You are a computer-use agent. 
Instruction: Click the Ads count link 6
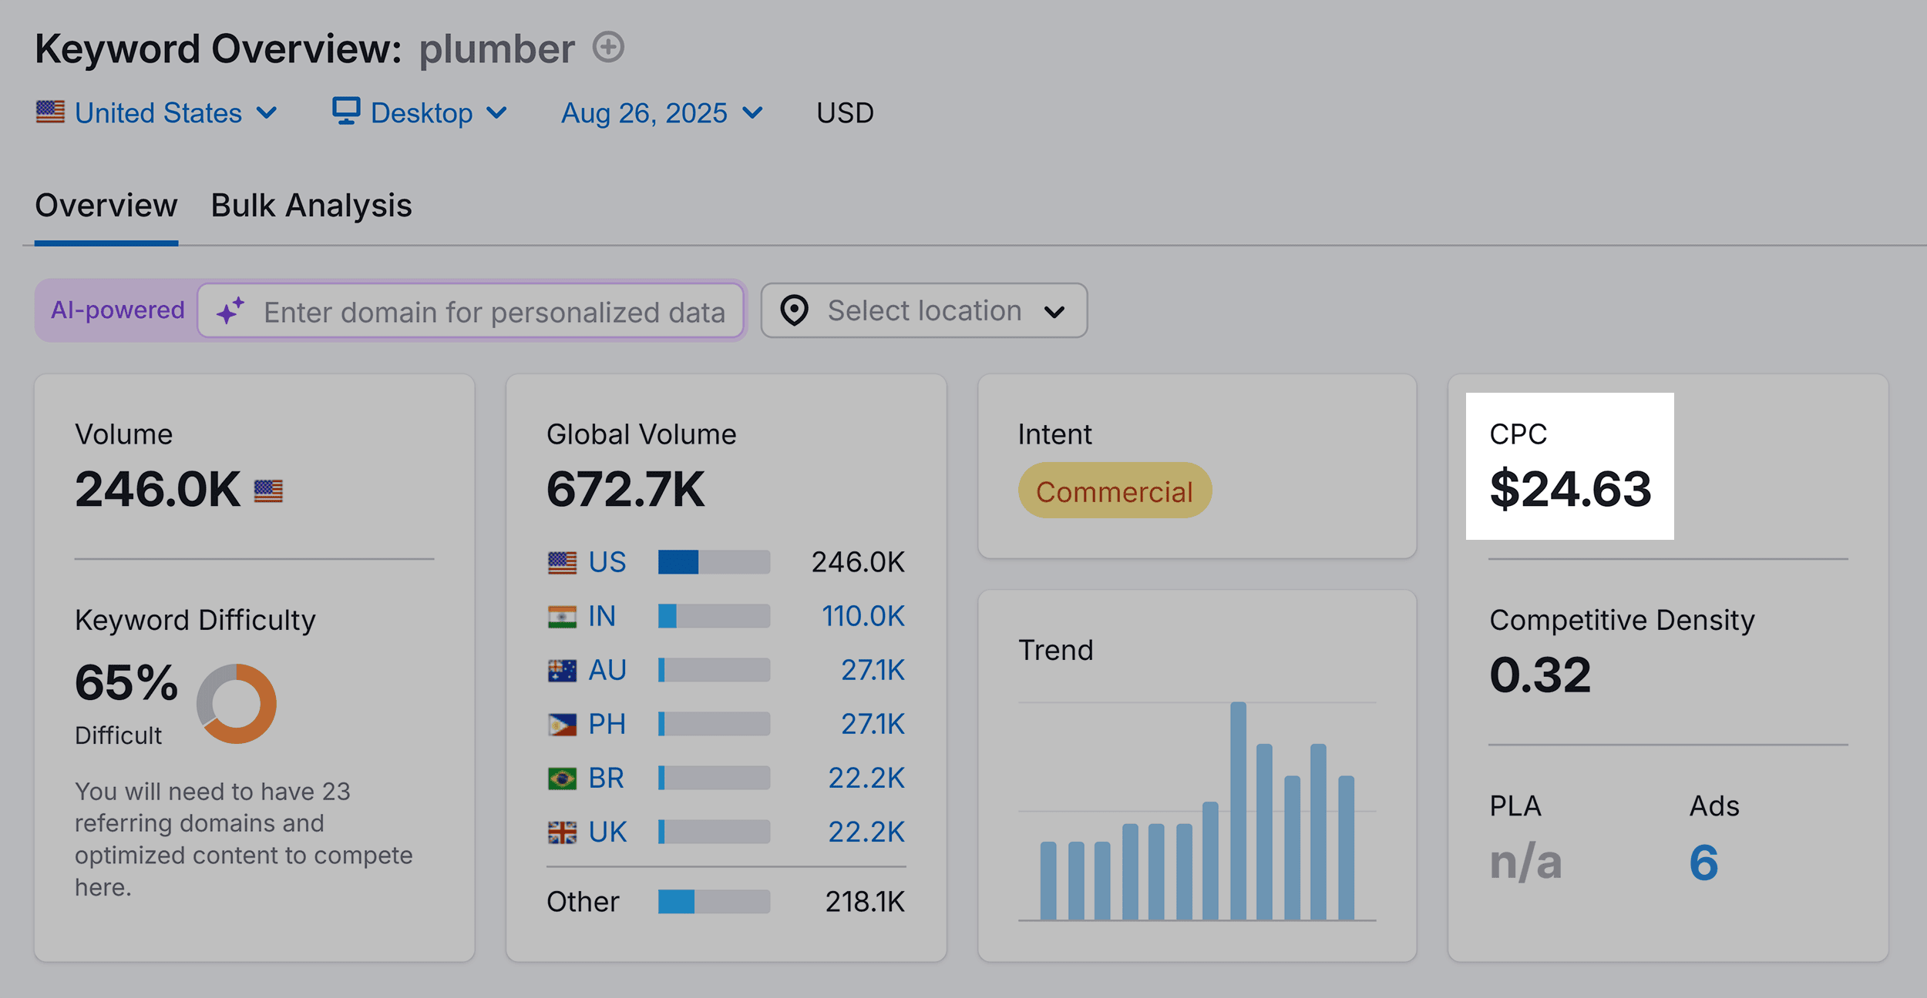[x=1703, y=862]
